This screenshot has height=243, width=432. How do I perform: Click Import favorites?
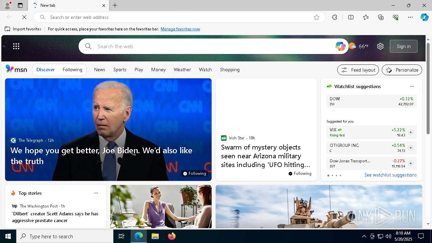point(23,29)
